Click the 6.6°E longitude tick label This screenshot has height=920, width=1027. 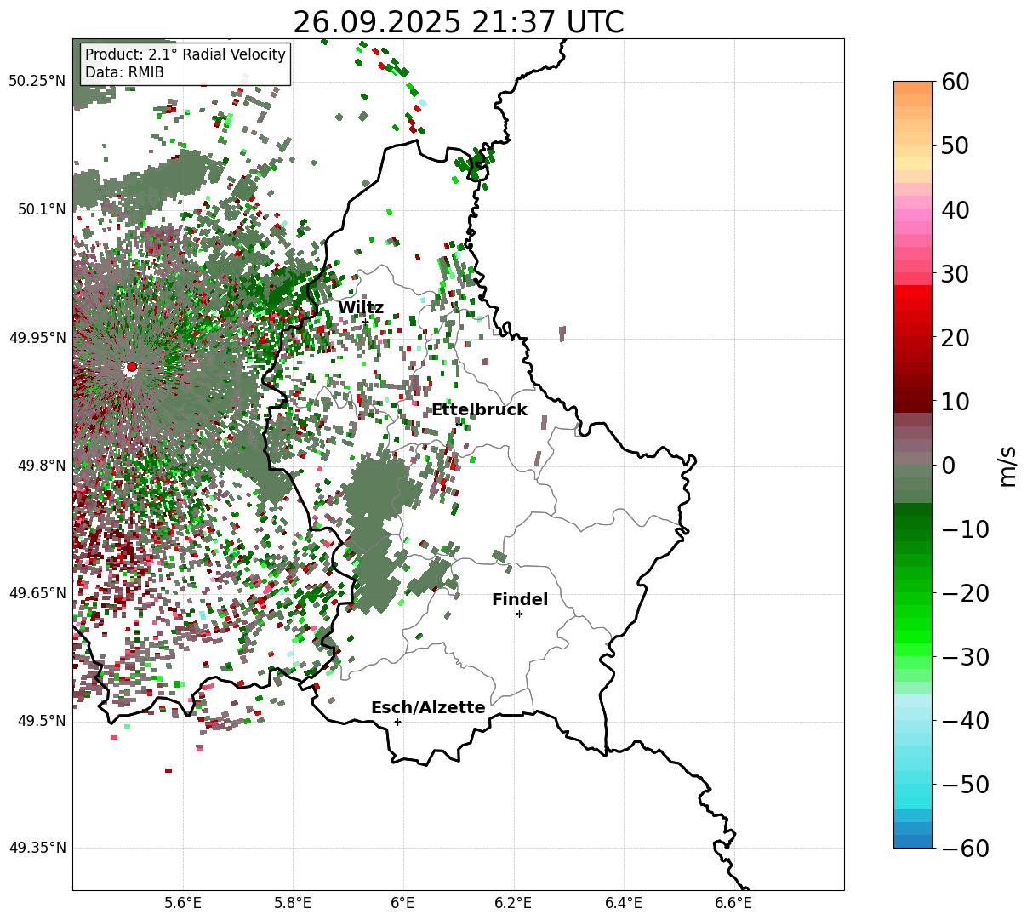coord(733,903)
